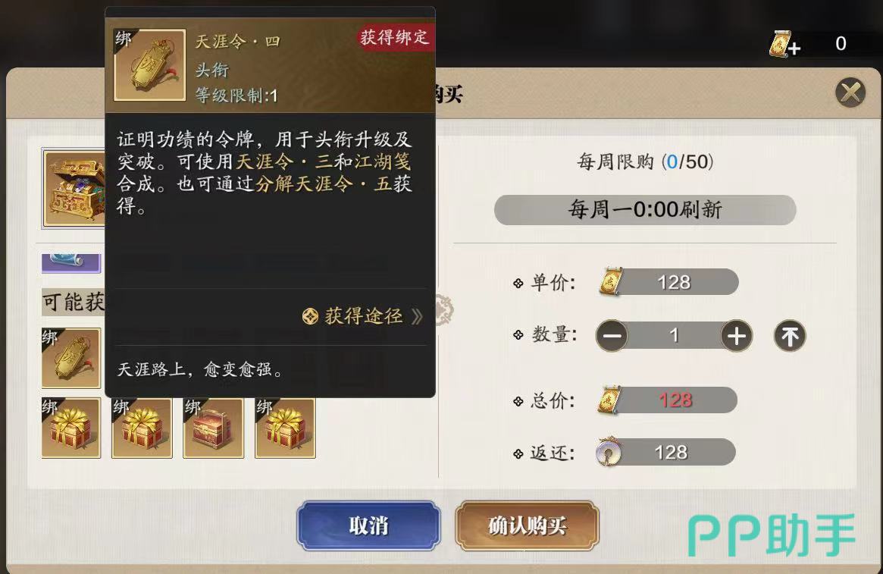The width and height of the screenshot is (883, 574).
Task: Click the 取消 cancel button
Action: pos(369,525)
